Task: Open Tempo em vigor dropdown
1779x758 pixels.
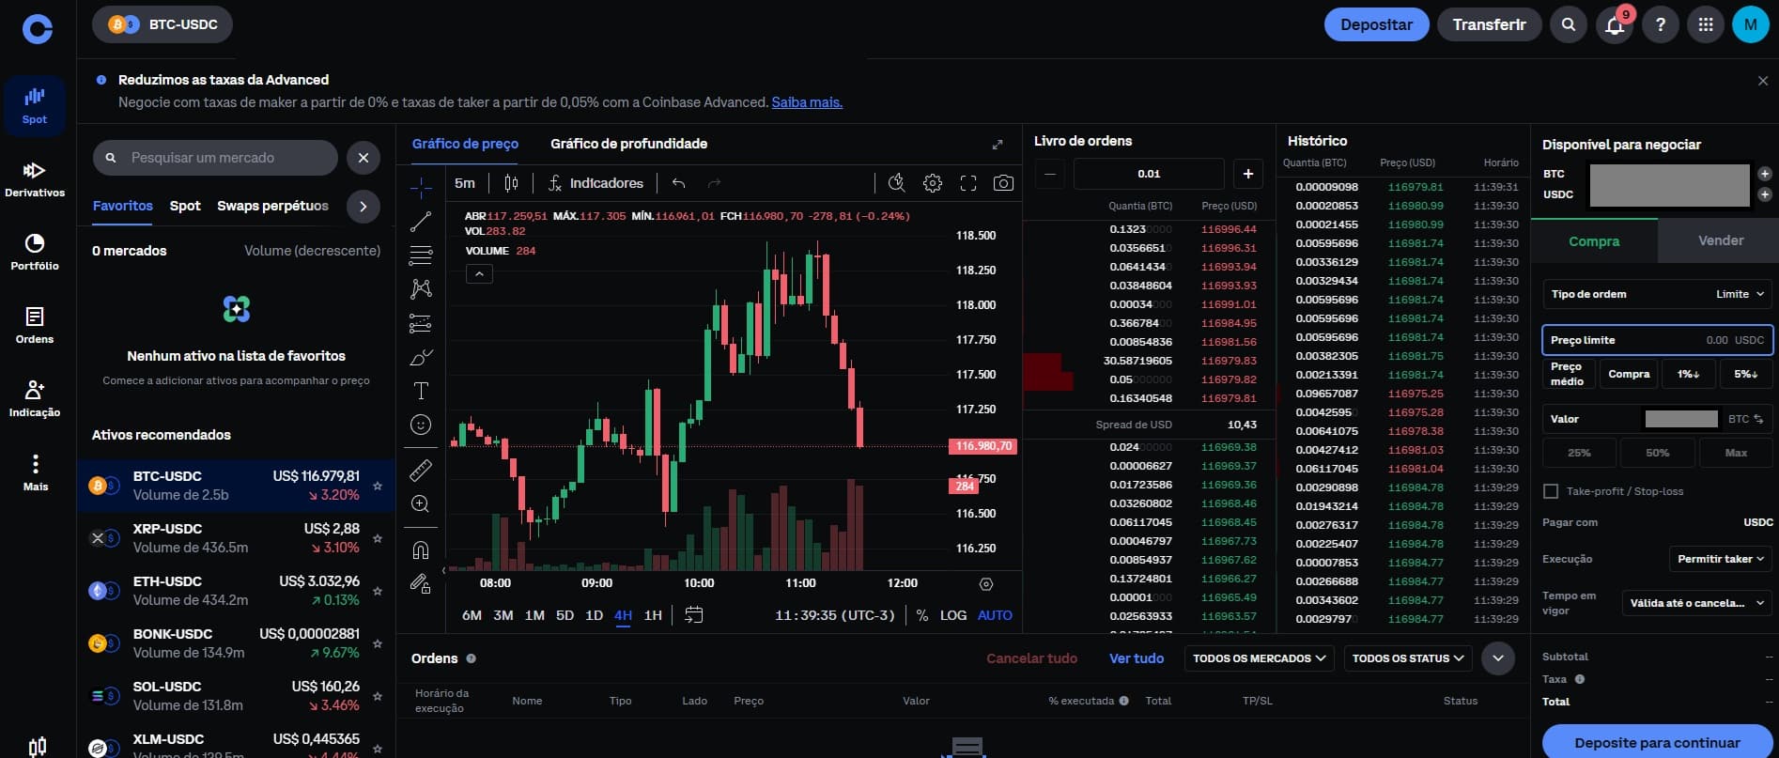Action: [1696, 603]
